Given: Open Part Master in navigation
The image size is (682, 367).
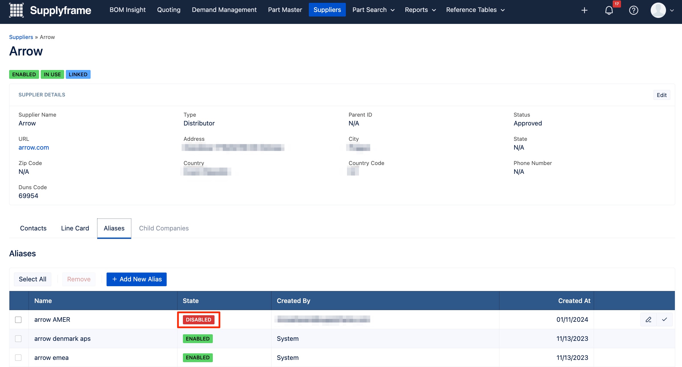Looking at the screenshot, I should tap(285, 10).
